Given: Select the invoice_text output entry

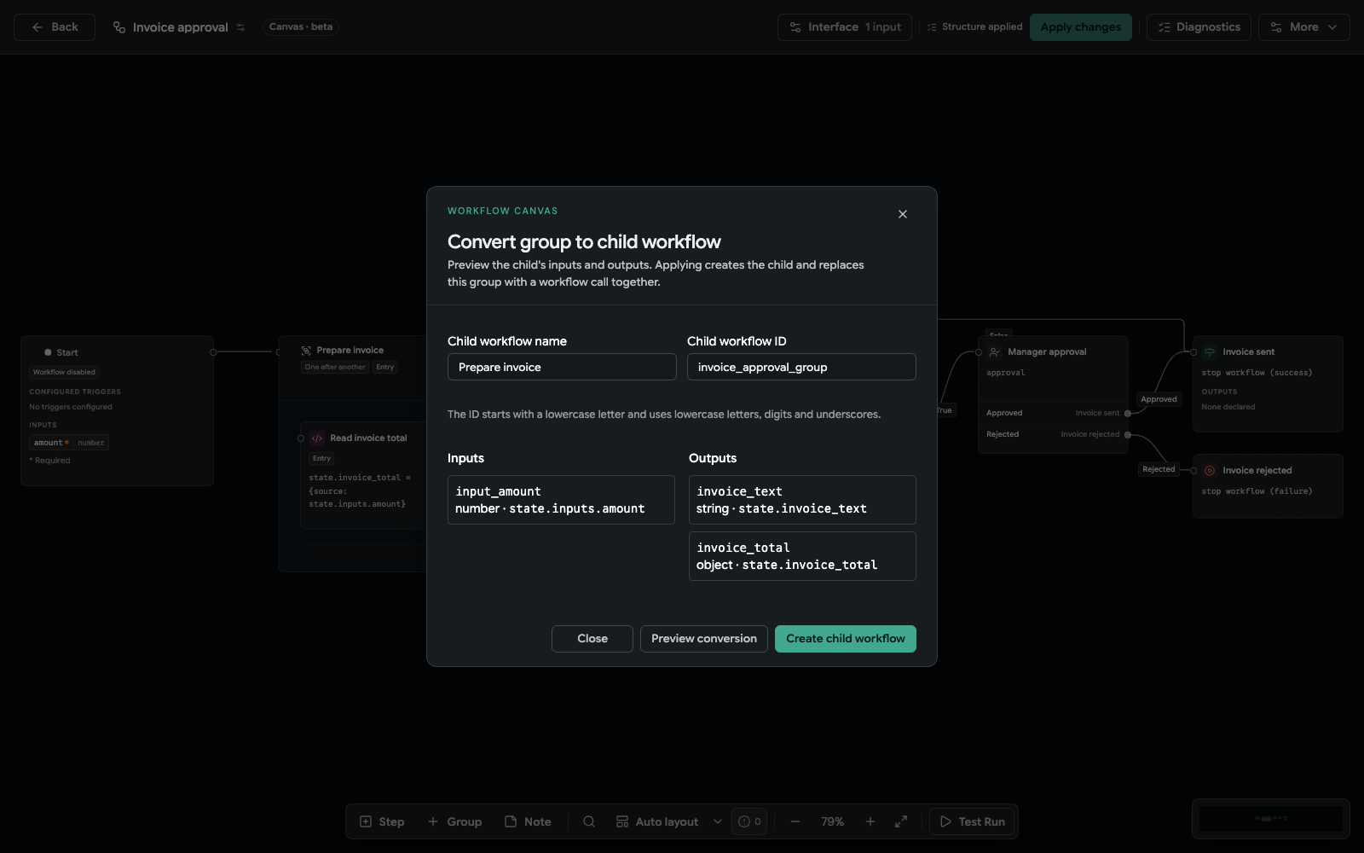Looking at the screenshot, I should point(802,500).
